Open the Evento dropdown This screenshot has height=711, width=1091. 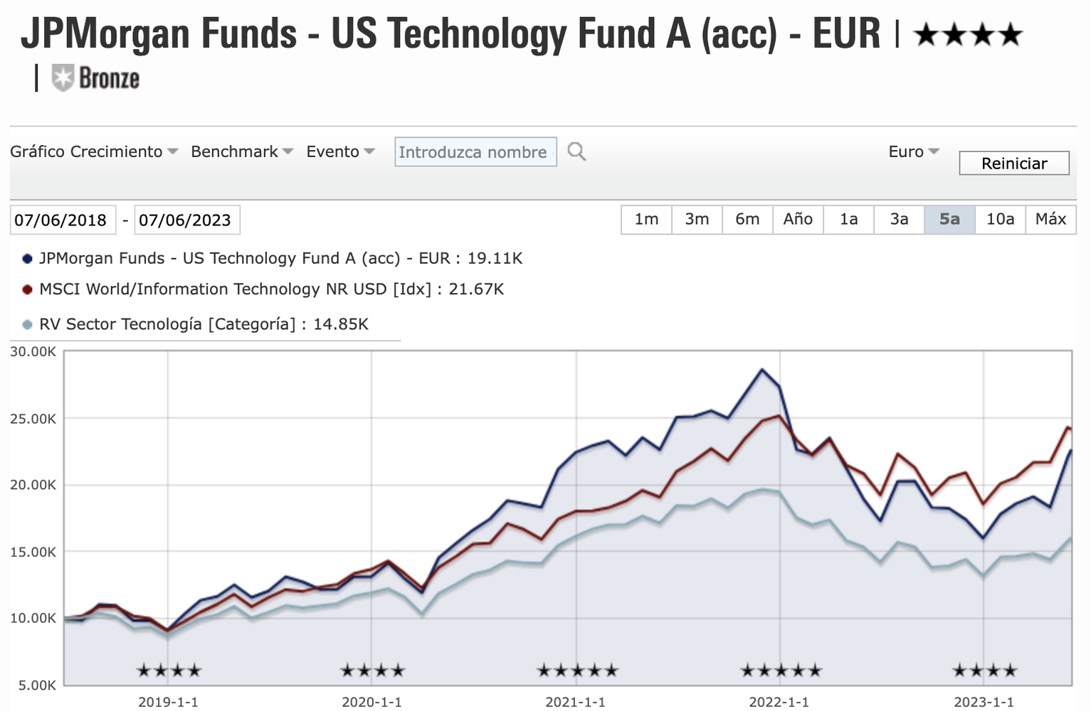pyautogui.click(x=339, y=151)
